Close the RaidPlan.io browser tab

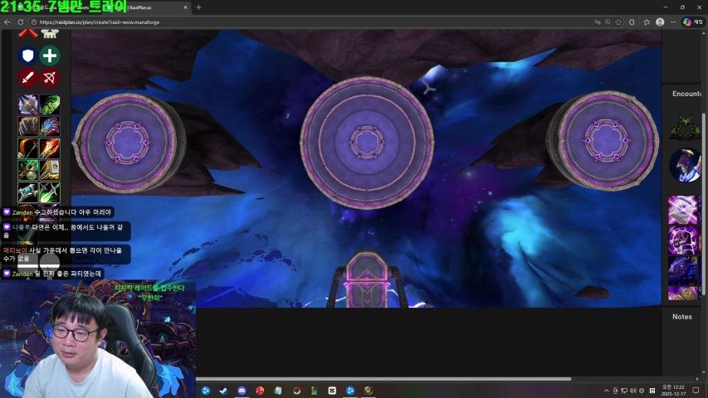coord(185,7)
